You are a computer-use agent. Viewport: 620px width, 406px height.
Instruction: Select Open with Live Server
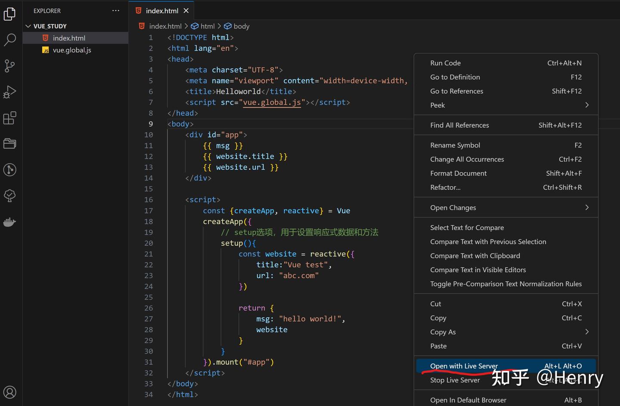tap(464, 366)
